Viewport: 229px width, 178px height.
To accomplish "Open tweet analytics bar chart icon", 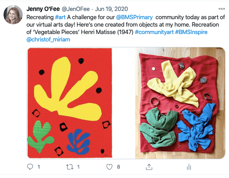I will 189,167.
